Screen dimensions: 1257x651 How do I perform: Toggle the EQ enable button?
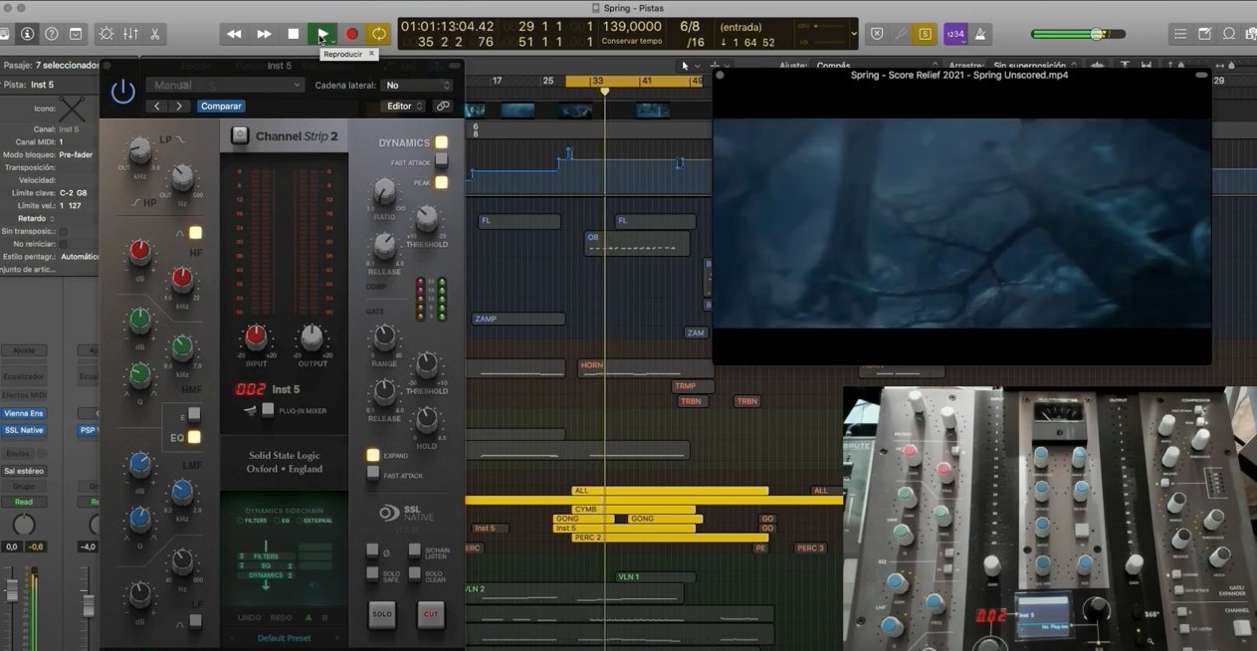(x=195, y=437)
